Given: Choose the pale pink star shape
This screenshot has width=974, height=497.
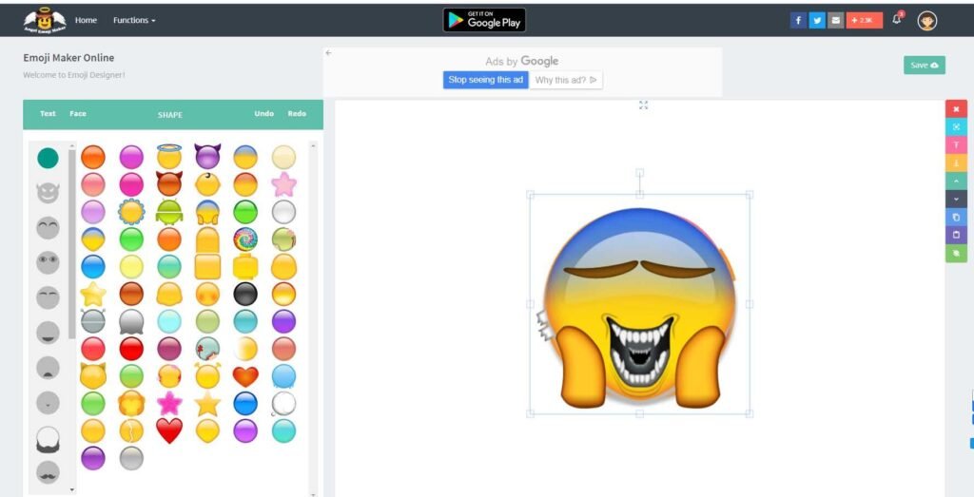Looking at the screenshot, I should point(283,184).
